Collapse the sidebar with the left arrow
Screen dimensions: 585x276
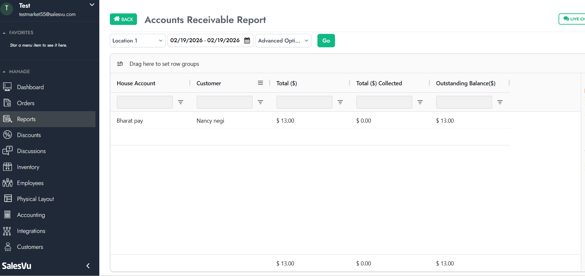pyautogui.click(x=88, y=266)
